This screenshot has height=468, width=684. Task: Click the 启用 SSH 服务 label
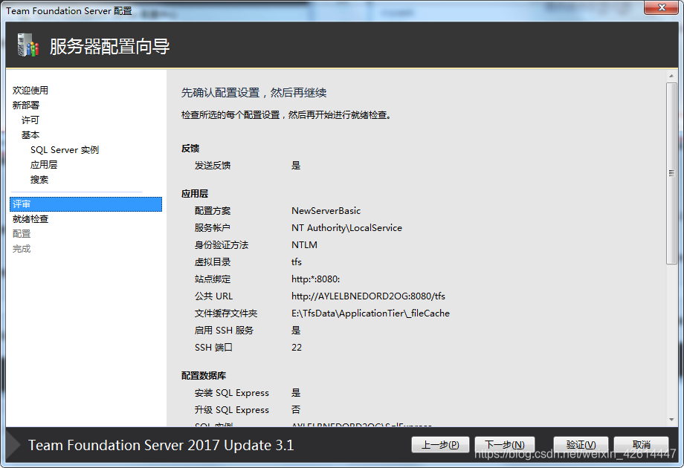tap(224, 331)
